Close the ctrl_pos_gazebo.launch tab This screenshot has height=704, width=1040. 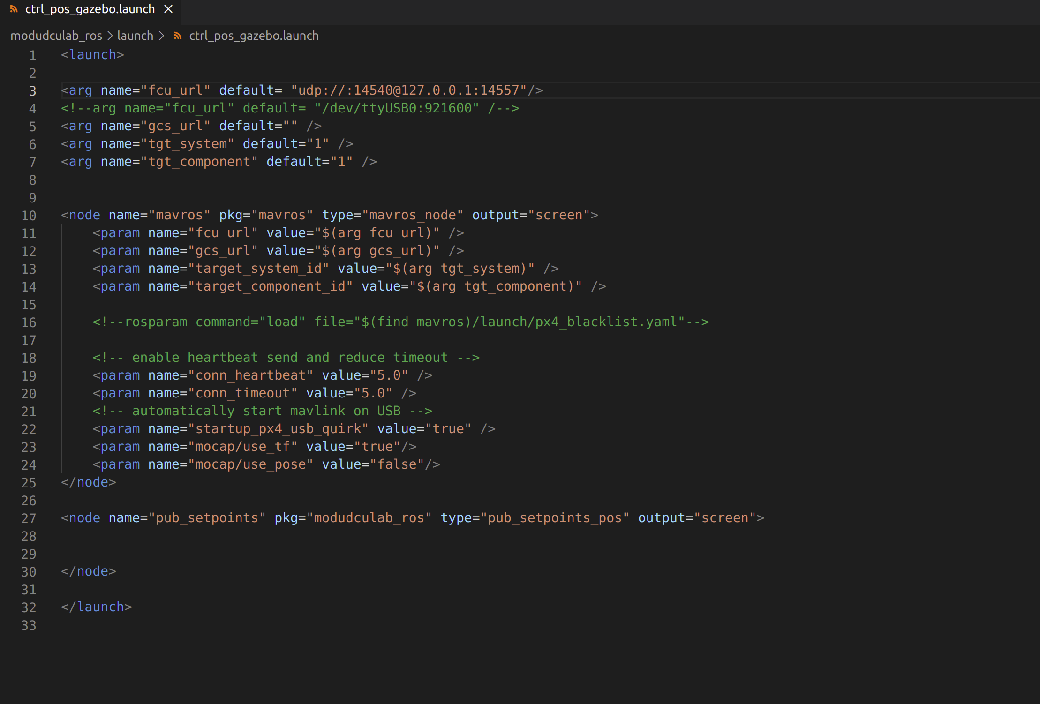(168, 9)
